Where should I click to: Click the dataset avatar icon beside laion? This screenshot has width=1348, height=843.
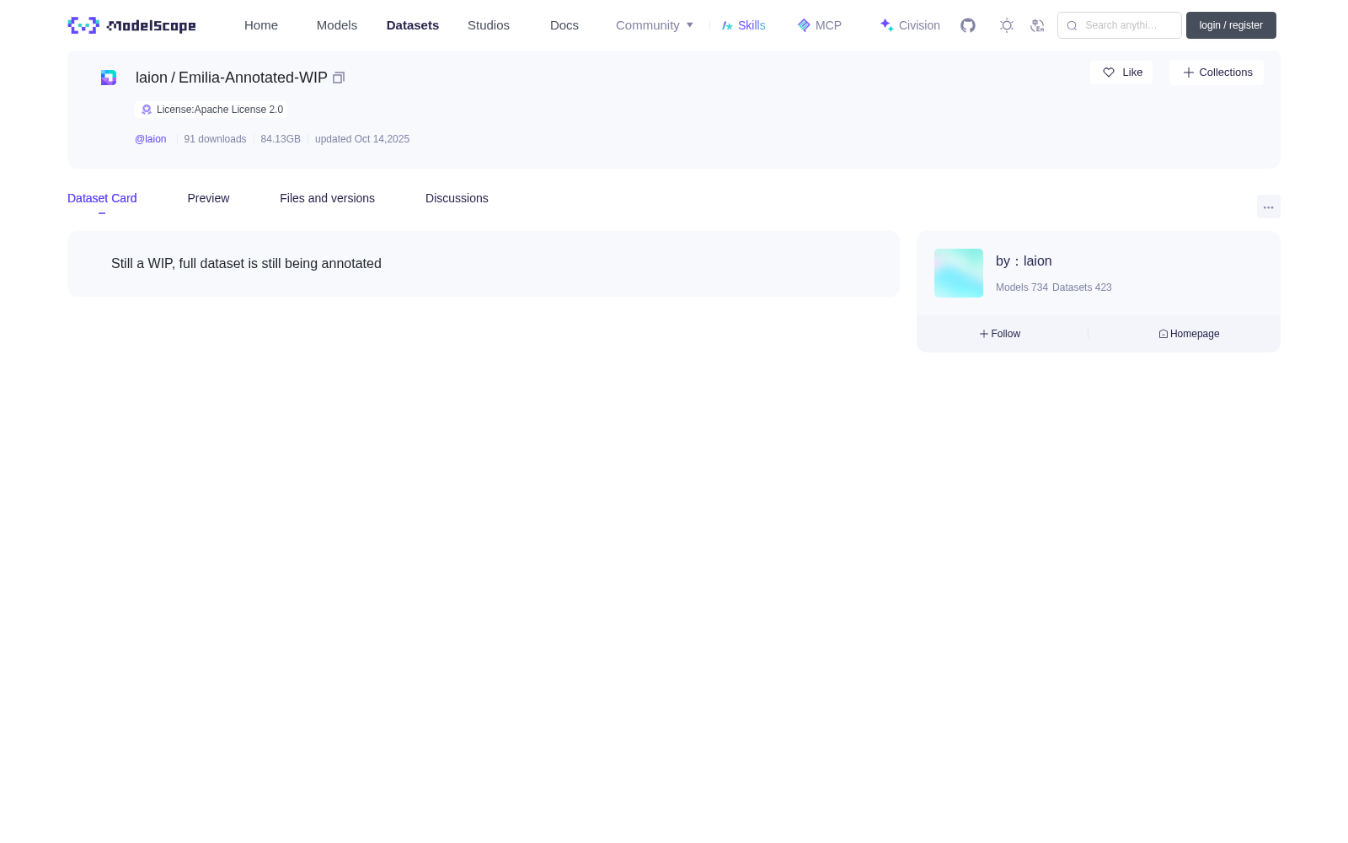click(109, 78)
